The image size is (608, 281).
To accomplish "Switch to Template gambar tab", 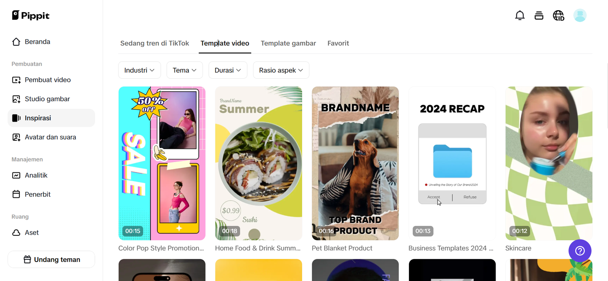I will [288, 43].
